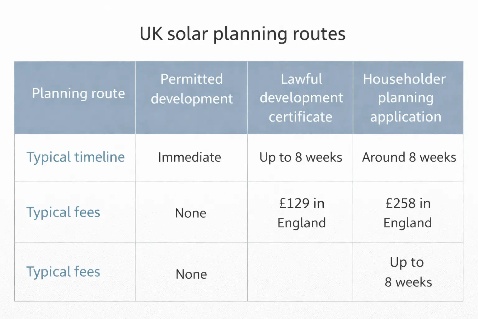Viewport: 478px width, 319px height.
Task: Click the word 'certificate' in the header row
Action: (300, 117)
